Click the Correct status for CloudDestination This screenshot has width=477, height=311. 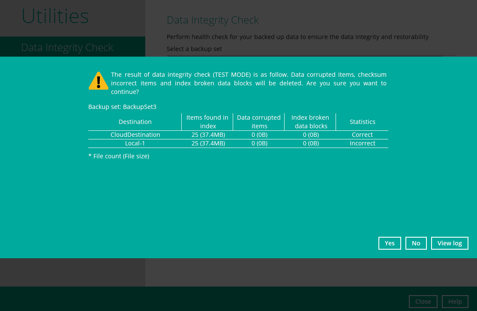[x=362, y=135]
